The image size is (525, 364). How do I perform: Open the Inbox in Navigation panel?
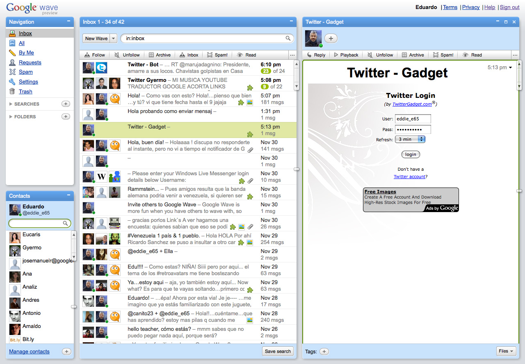click(25, 34)
